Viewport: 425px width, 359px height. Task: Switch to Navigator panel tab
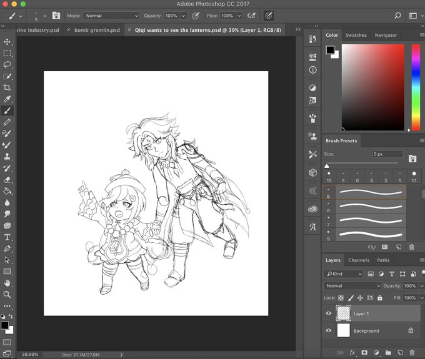click(x=386, y=35)
